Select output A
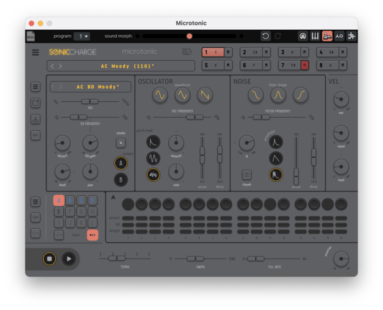Image resolution: width=383 pixels, height=310 pixels. [x=121, y=163]
